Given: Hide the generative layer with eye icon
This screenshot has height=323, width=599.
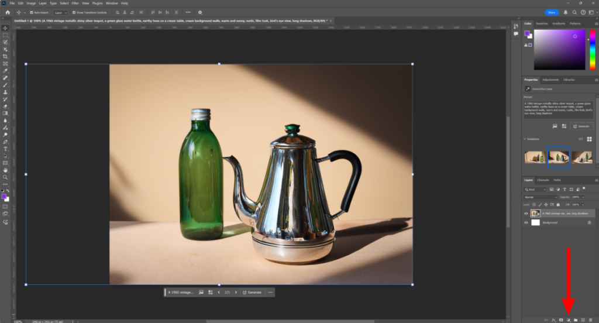Looking at the screenshot, I should [x=526, y=214].
